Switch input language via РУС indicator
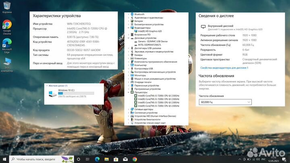This screenshot has width=290, height=163. (264, 159)
